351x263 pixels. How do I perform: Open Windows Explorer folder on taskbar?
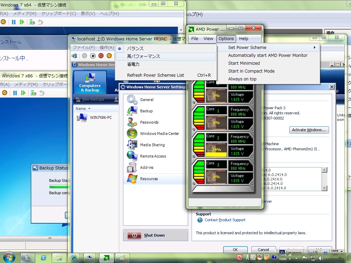(x=59, y=258)
